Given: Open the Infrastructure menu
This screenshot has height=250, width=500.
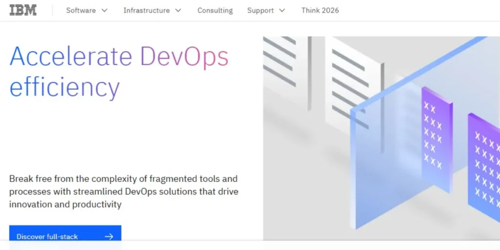Looking at the screenshot, I should 146,10.
